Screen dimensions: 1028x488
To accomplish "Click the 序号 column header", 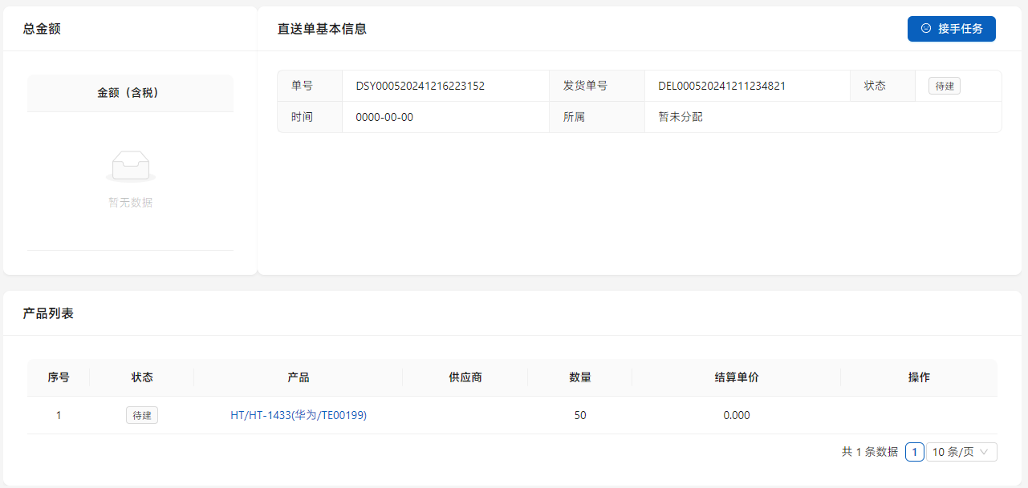I will pos(59,377).
